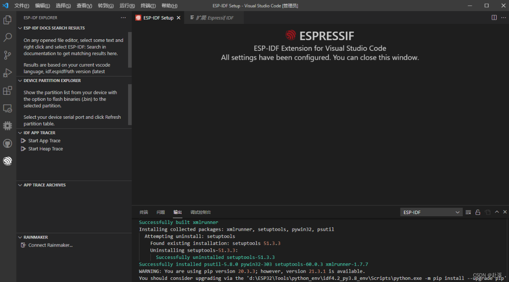509x282 pixels.
Task: Click the open log file icon in panel
Action: 487,212
